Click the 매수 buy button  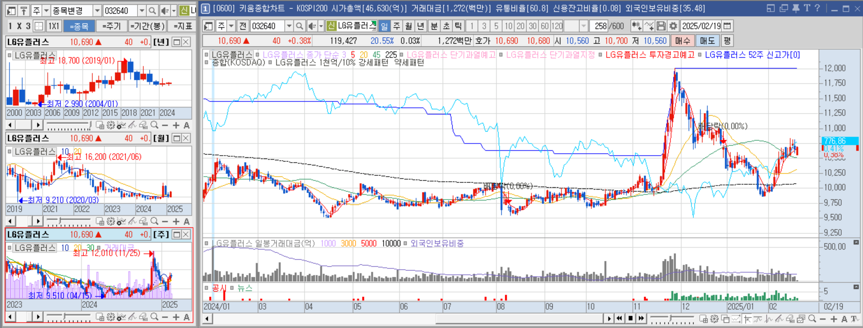682,41
